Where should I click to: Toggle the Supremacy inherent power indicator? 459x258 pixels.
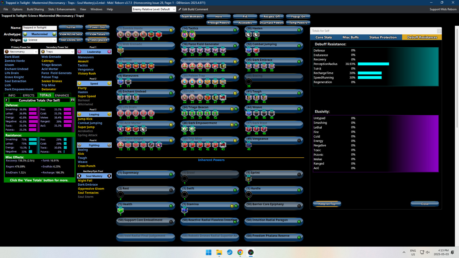click(171, 174)
